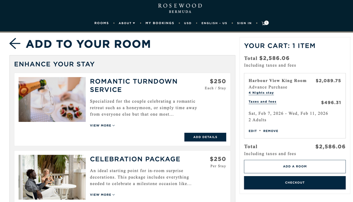The image size is (353, 202).
Task: Click the Celebration Package patio image
Action: pos(52,177)
